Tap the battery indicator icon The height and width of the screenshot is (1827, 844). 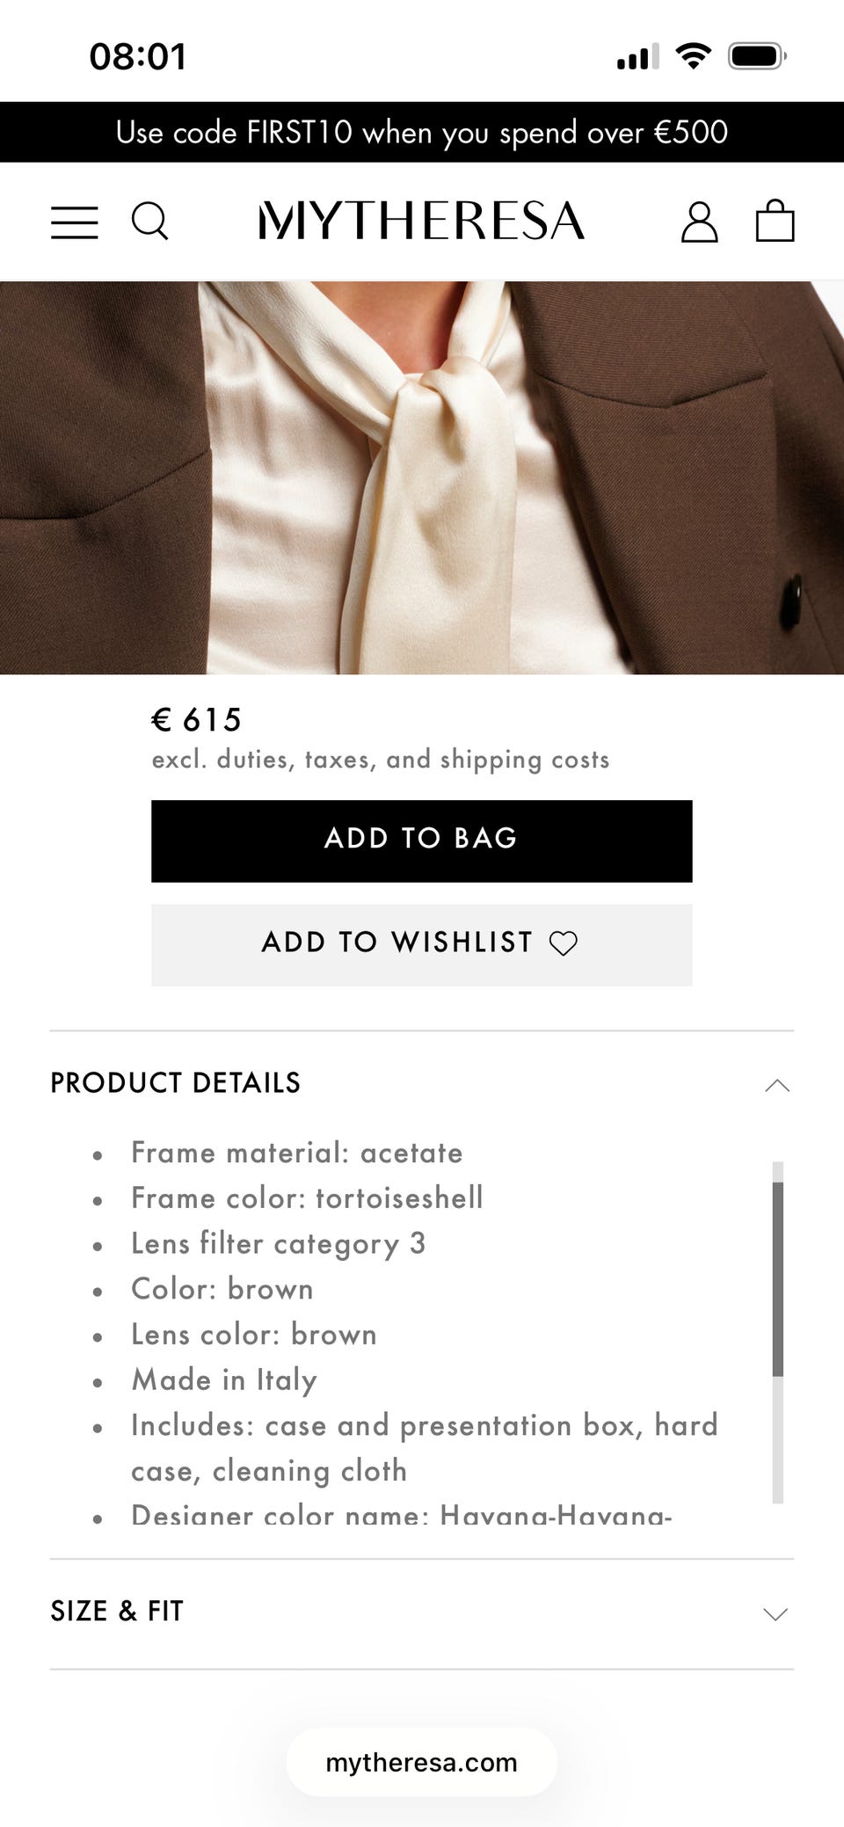coord(757,56)
